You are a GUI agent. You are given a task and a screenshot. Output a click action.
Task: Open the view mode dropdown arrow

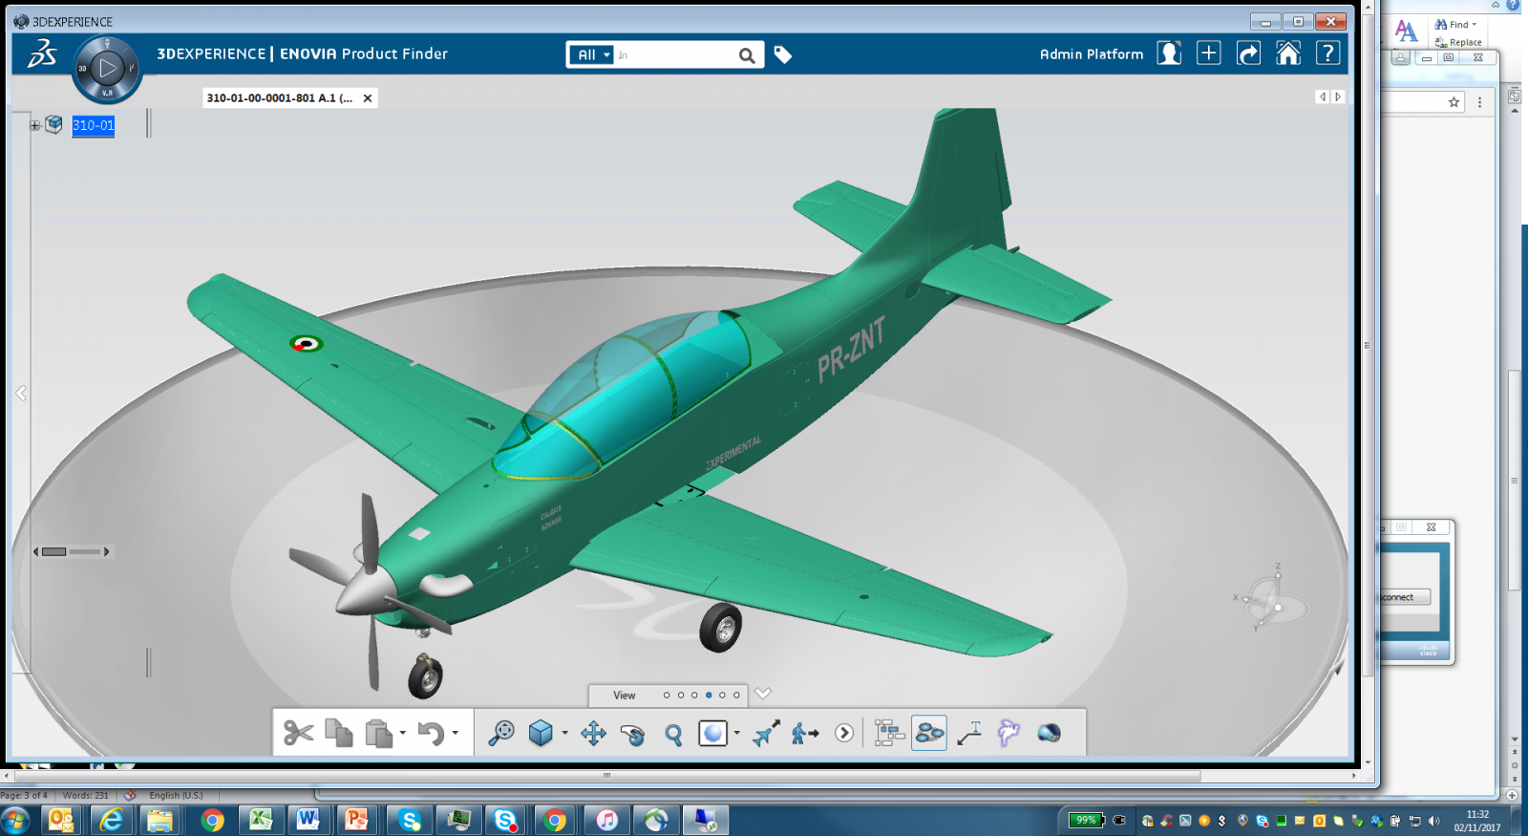coord(737,733)
